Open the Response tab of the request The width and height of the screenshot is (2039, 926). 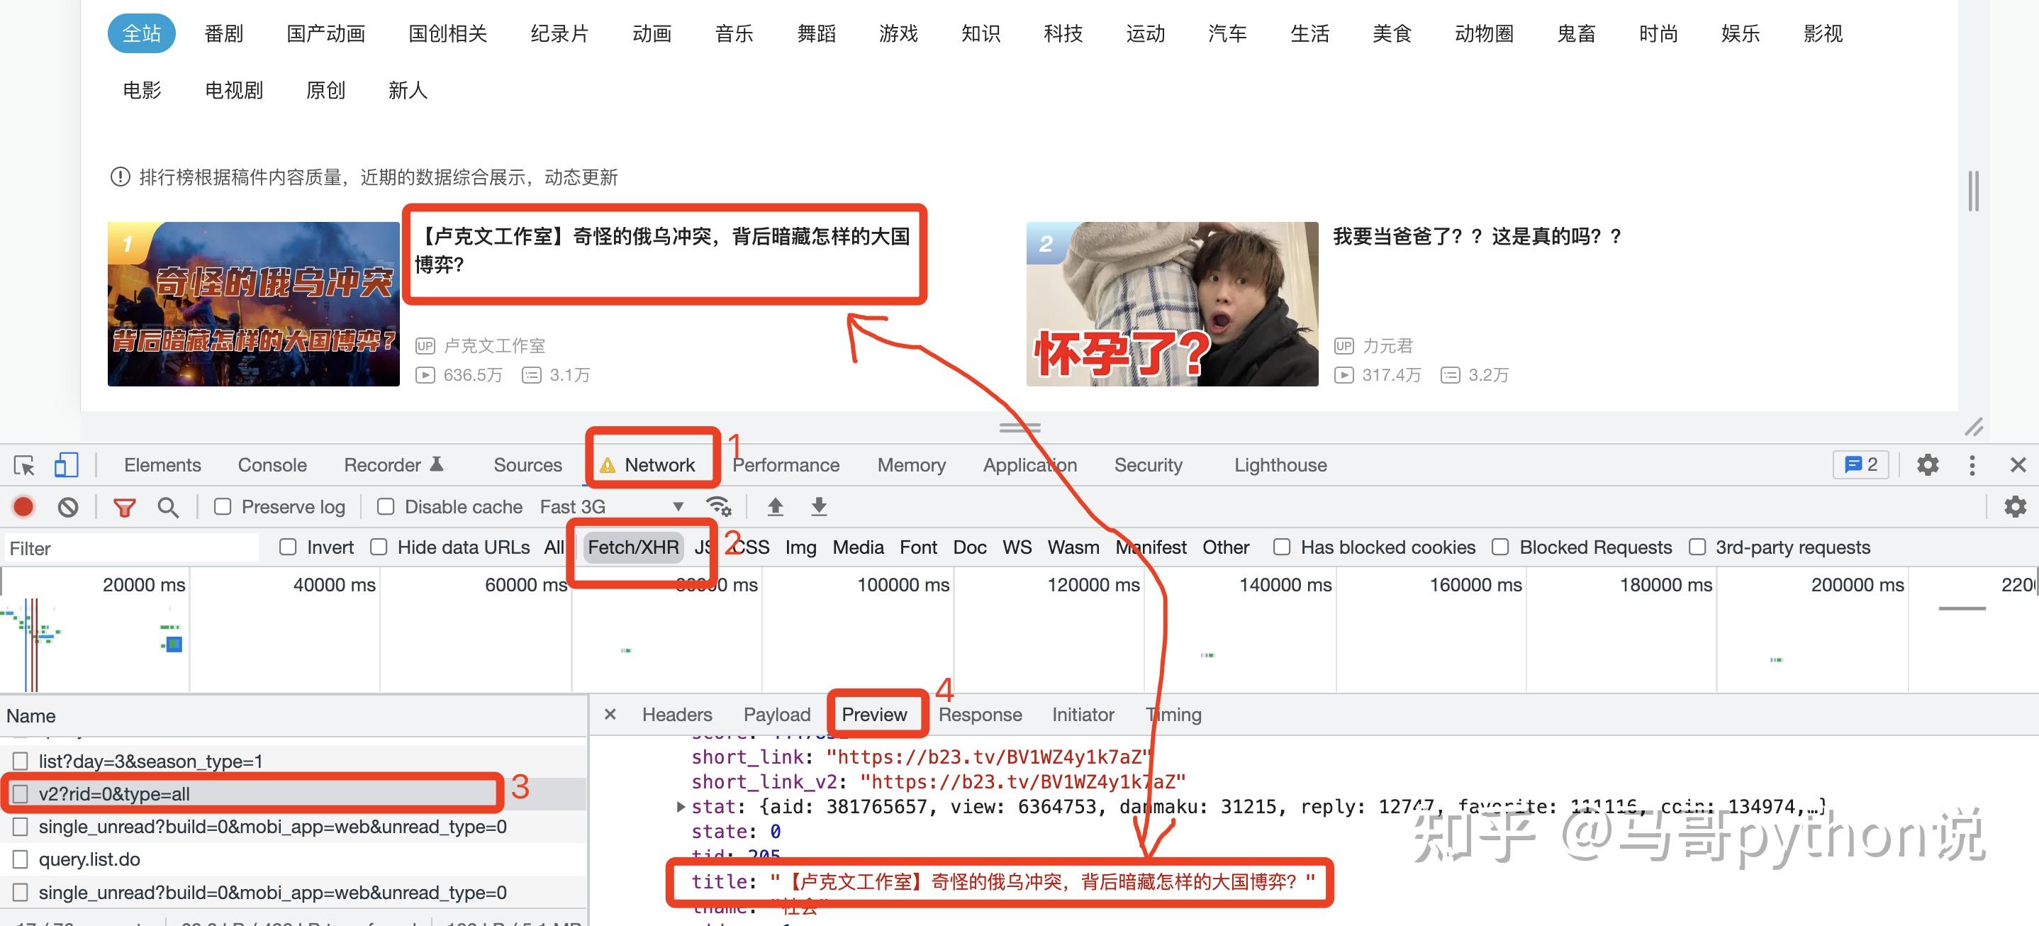pyautogui.click(x=980, y=714)
